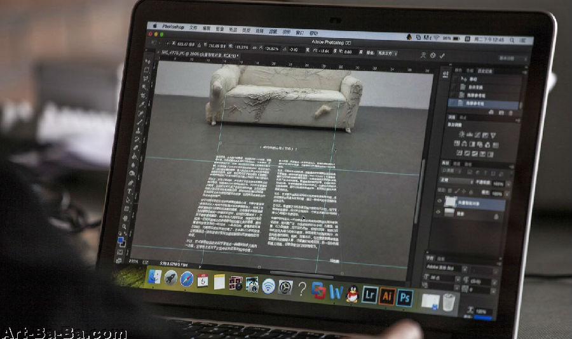Screen dimensions: 572x339
Task: Toggle the lock position icon in Layers
Action: point(464,191)
